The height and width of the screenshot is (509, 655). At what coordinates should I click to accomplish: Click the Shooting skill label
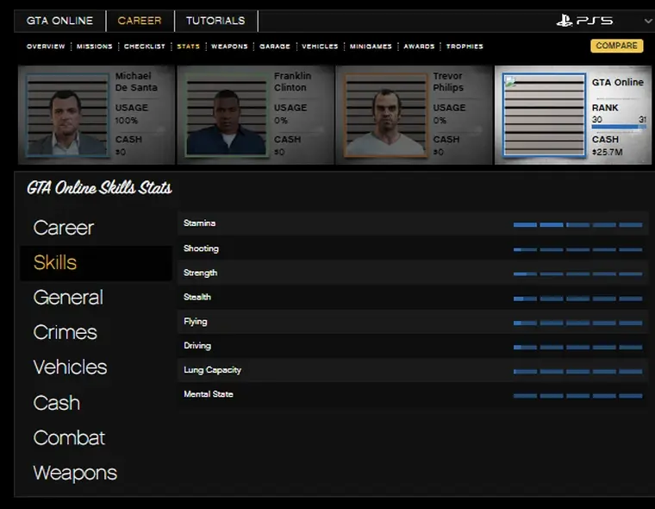(x=201, y=248)
